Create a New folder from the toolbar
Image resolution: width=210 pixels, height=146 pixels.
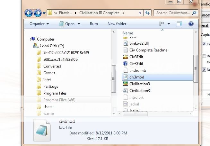pyautogui.click(x=117, y=24)
